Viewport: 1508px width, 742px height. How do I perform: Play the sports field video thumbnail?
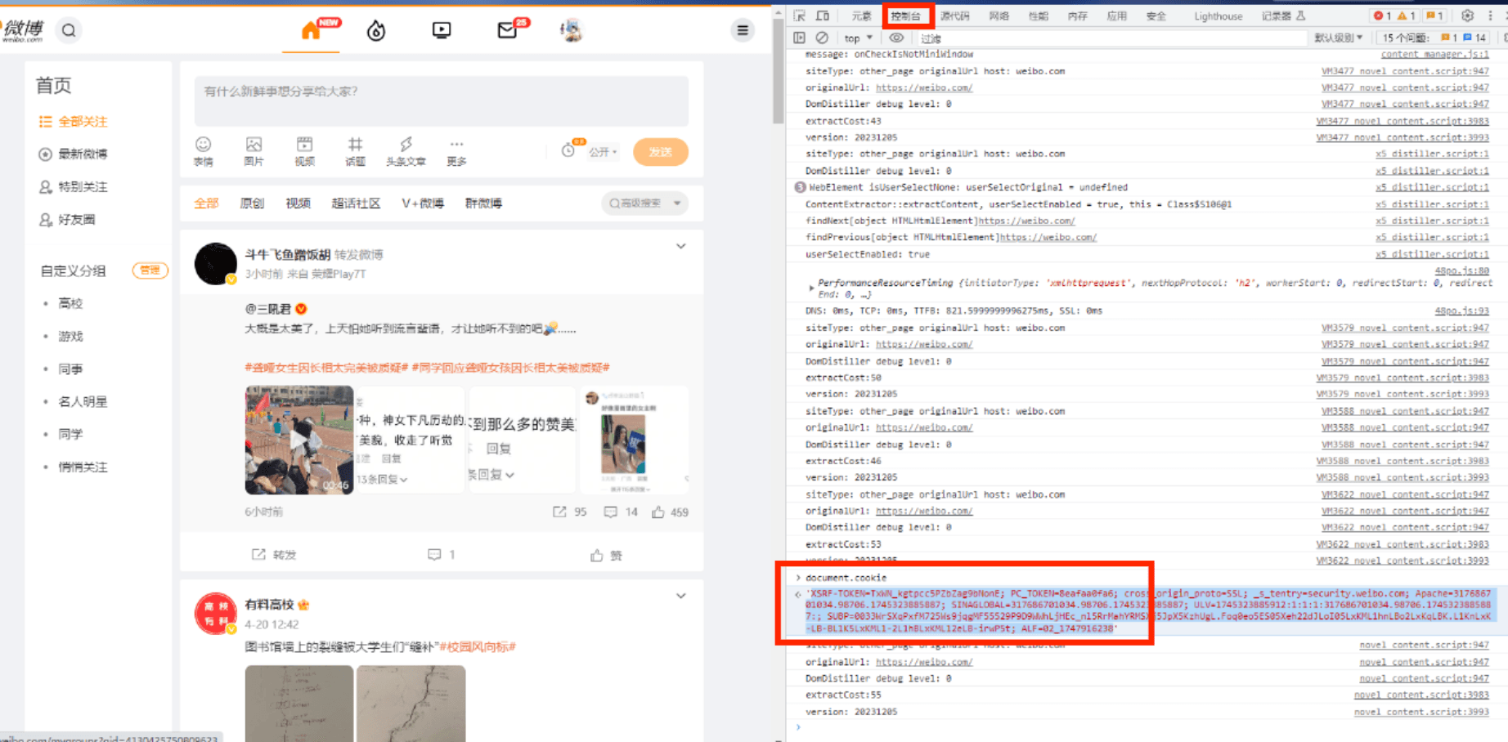click(299, 440)
